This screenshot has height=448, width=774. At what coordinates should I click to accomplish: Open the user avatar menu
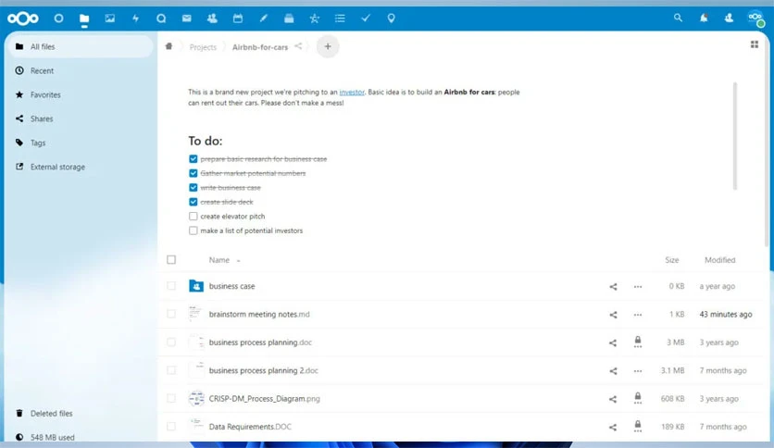[755, 19]
